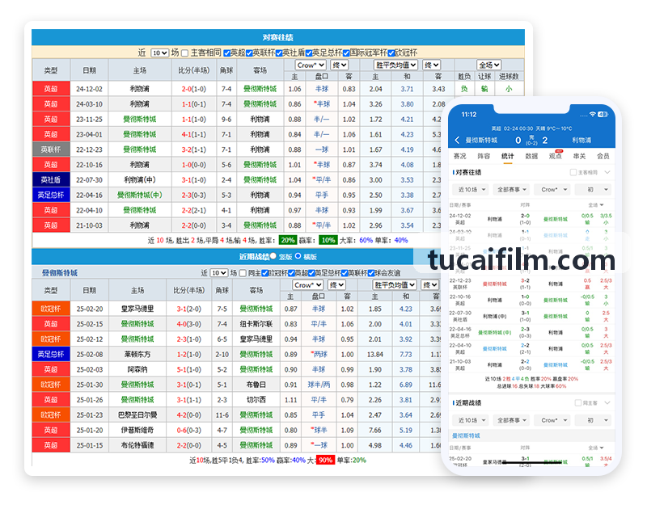
Task: Toggle the 同主 checkbox in 近期战绩
Action: click(x=243, y=273)
